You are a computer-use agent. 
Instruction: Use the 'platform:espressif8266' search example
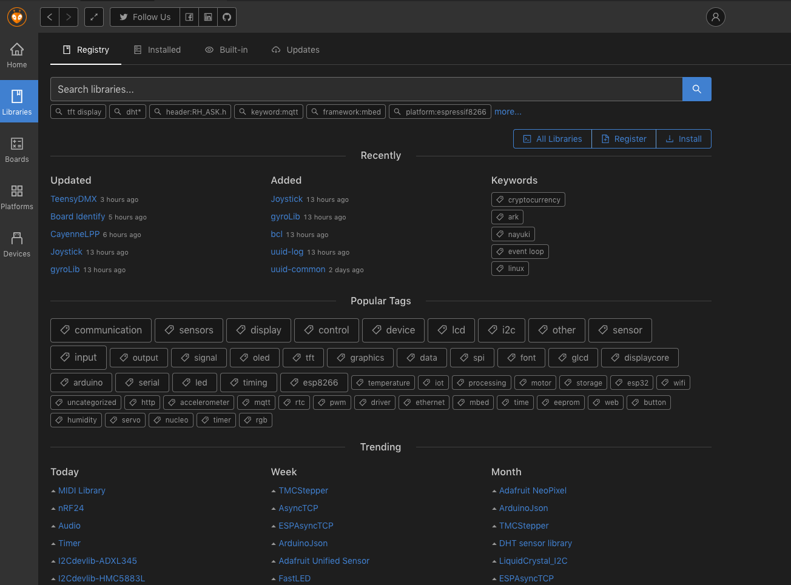pyautogui.click(x=440, y=112)
